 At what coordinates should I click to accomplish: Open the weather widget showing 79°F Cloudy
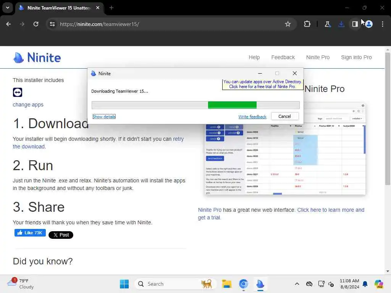(21, 284)
